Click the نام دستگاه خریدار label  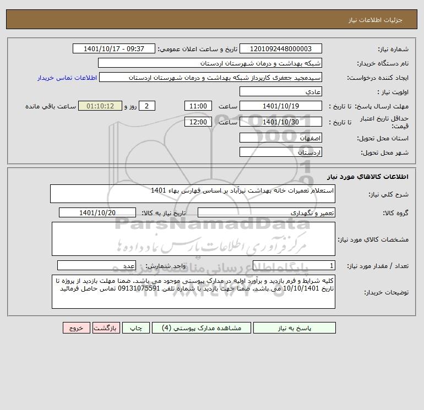click(383, 63)
